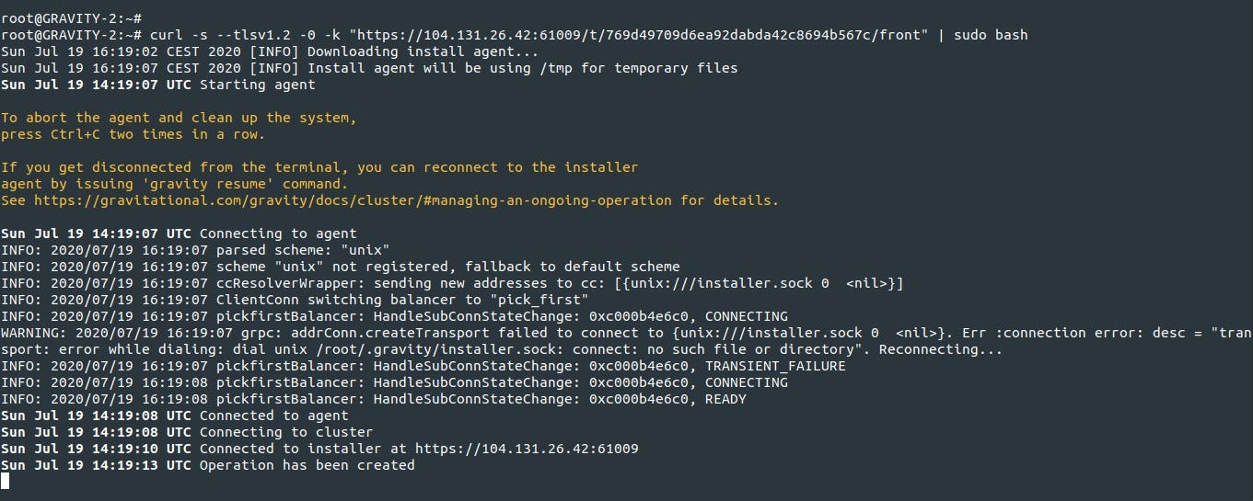The image size is (1253, 501).
Task: Click the WARNING grpc log line
Action: (x=552, y=333)
